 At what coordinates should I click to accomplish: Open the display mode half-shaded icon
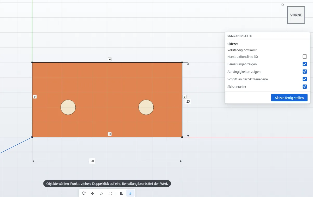pyautogui.click(x=121, y=193)
